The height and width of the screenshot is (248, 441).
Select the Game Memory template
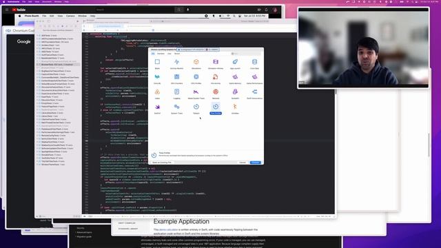point(235,79)
